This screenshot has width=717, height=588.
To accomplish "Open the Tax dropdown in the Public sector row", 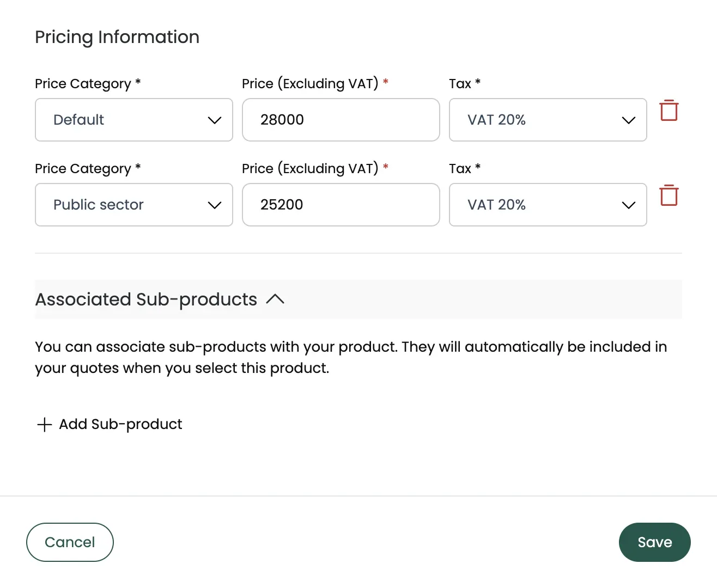I will pos(548,205).
